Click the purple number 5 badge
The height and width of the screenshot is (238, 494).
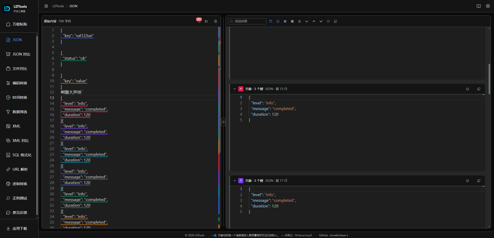pyautogui.click(x=241, y=181)
